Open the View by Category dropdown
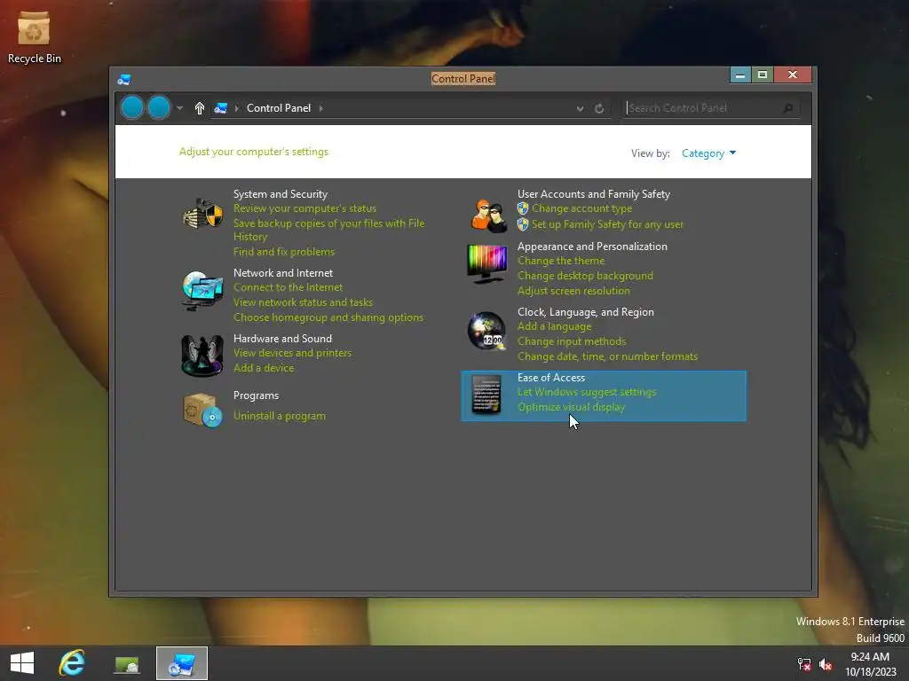Screen dimensions: 909x681 [x=708, y=153]
